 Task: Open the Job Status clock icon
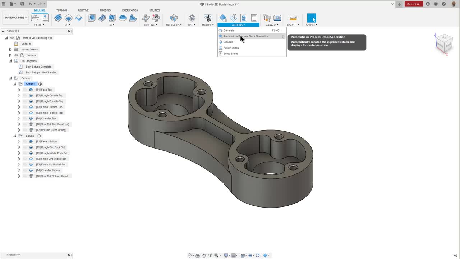coord(436,4)
